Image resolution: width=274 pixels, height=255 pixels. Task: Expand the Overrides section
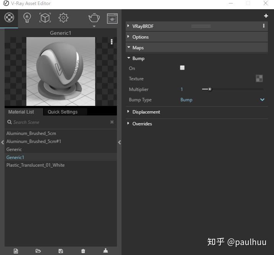[x=128, y=123]
